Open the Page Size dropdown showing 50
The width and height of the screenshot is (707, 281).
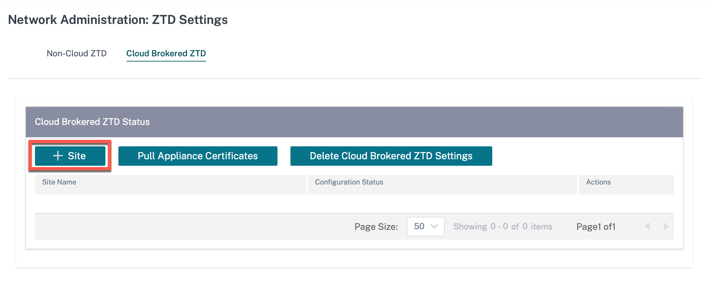click(x=426, y=227)
